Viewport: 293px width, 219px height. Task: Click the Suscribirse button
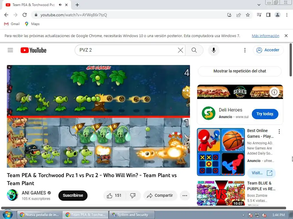[73, 195]
